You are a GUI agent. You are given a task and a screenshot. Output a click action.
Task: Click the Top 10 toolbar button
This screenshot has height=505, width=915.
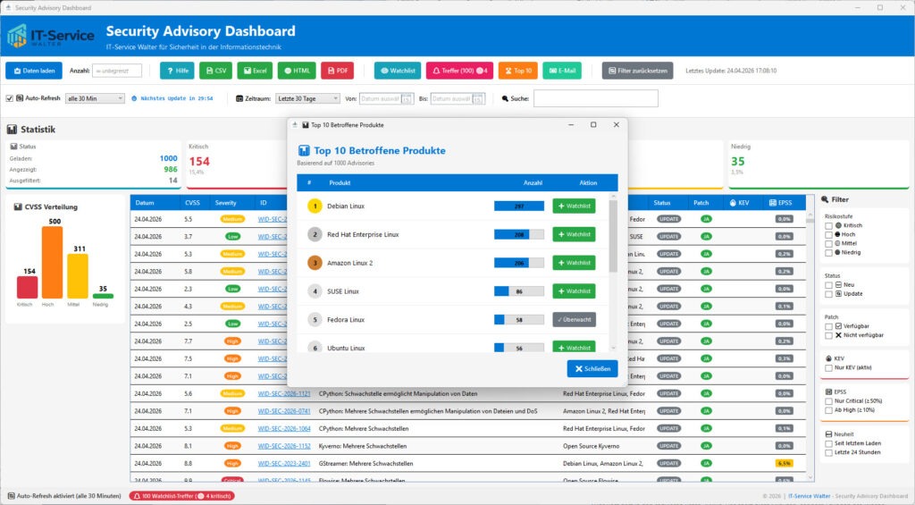tap(518, 71)
